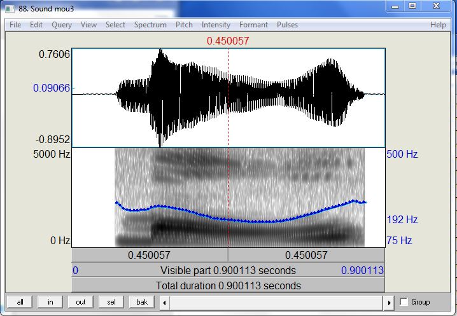
Task: Play the Visible part 0.900113 seconds bar
Action: click(229, 271)
